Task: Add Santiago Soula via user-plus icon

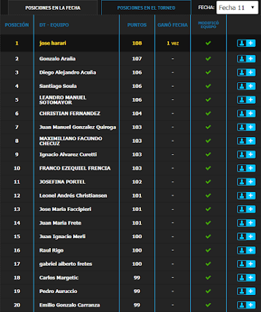Action: (x=246, y=86)
